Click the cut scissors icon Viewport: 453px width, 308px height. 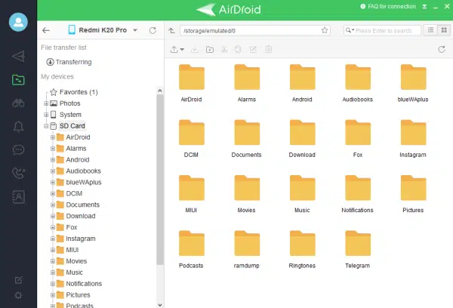224,49
